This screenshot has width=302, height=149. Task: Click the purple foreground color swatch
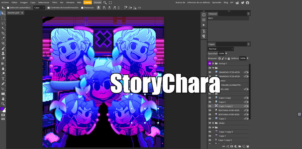[x=2, y=109]
